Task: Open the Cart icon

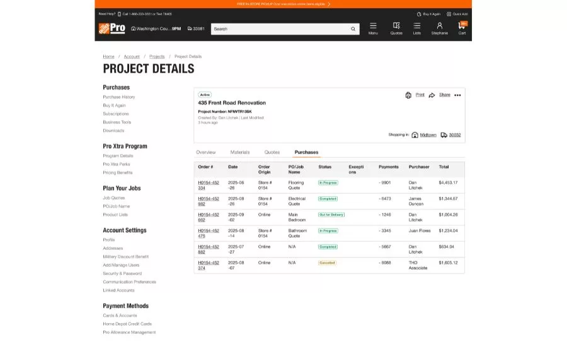Action: pos(462,25)
